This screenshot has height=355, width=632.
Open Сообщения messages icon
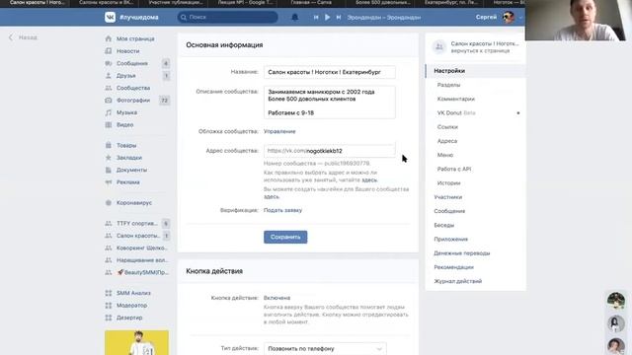pos(109,63)
